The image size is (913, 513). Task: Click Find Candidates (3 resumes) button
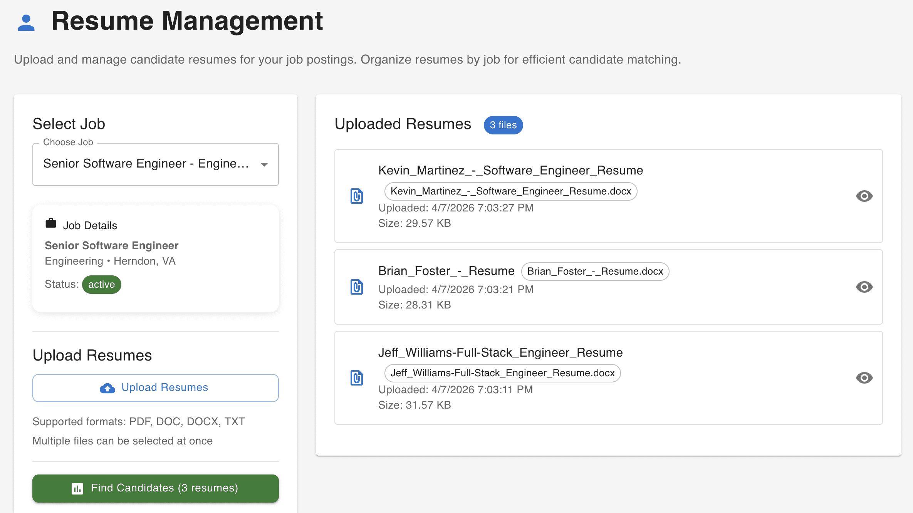(x=156, y=488)
